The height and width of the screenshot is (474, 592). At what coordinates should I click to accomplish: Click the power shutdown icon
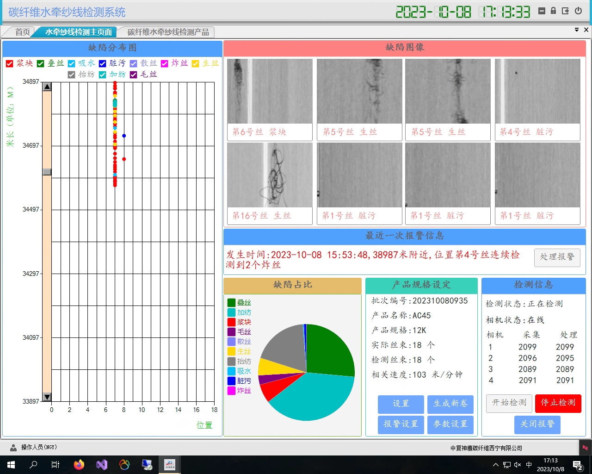coord(578,11)
